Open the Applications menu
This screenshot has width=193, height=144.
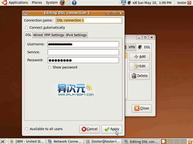(x=18, y=3)
